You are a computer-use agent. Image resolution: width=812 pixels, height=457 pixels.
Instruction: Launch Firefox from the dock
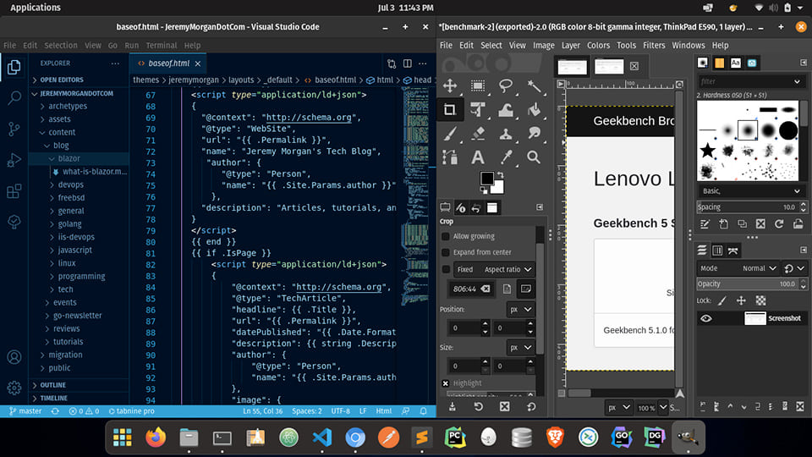[x=156, y=438]
